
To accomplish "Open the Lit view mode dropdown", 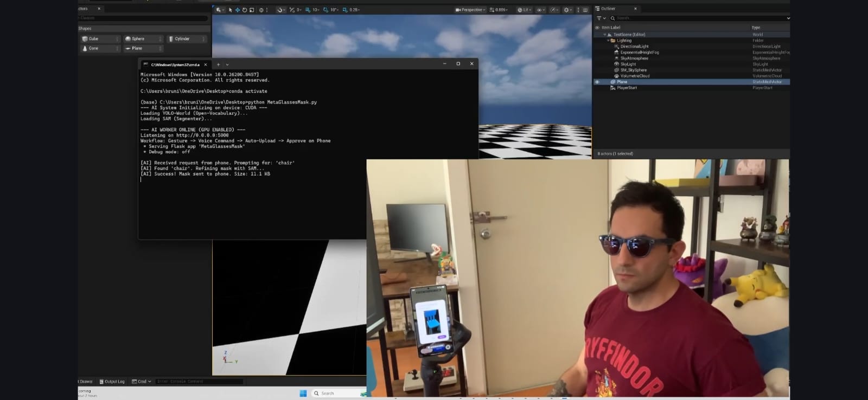I will pyautogui.click(x=524, y=10).
